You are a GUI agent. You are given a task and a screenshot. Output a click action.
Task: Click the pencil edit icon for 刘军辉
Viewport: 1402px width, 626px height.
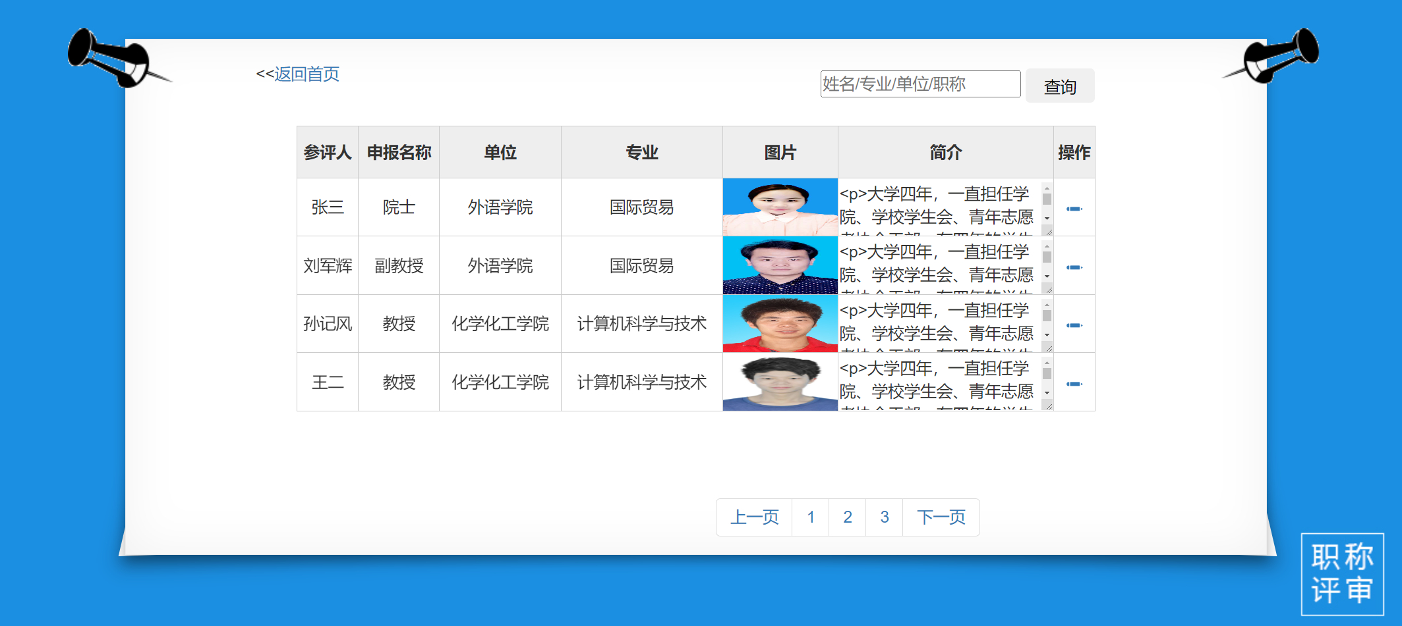coord(1074,267)
